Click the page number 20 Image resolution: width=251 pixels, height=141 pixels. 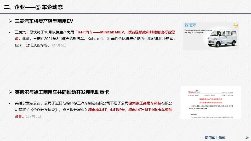coord(247,138)
